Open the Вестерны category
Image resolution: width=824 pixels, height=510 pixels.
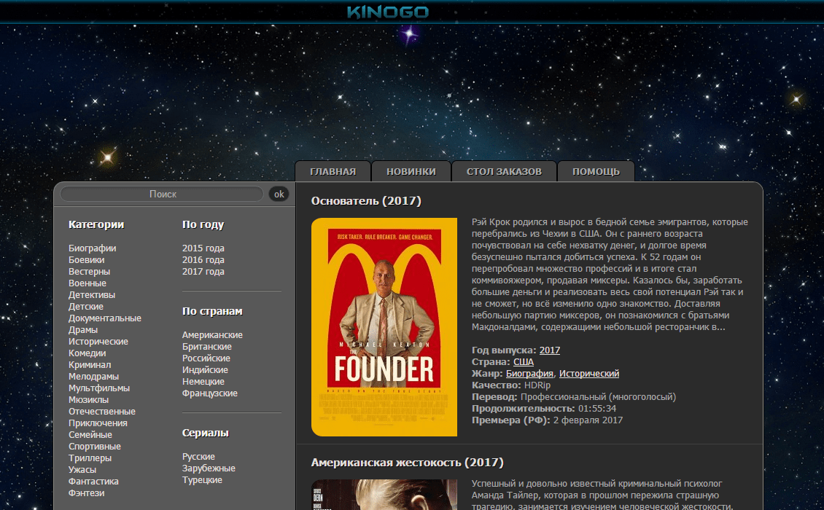click(x=90, y=272)
